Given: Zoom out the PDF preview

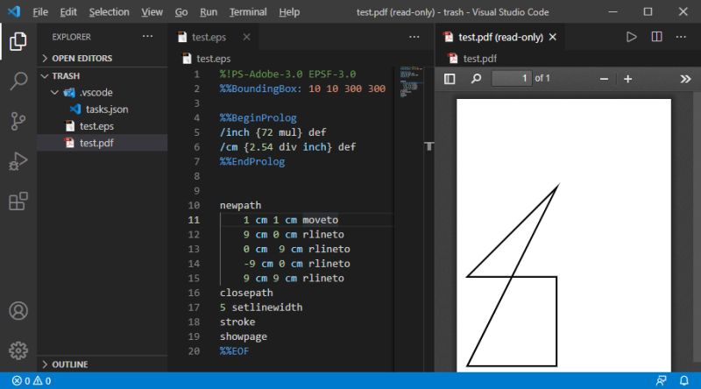Looking at the screenshot, I should point(604,79).
